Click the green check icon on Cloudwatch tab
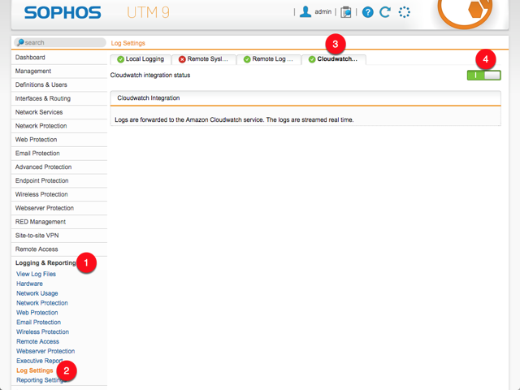 (x=312, y=59)
